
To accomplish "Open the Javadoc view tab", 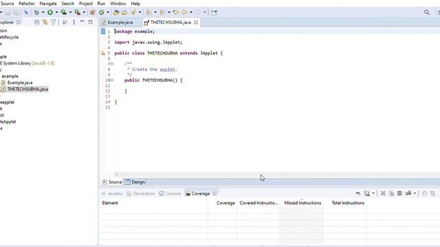I will coord(112,193).
